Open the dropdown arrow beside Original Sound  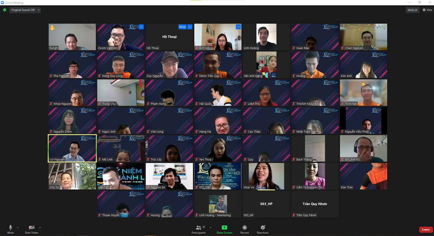tap(39, 10)
